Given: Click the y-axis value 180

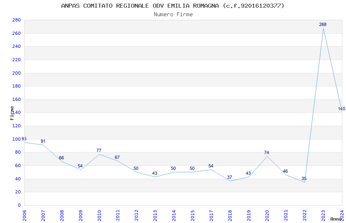Looking at the screenshot, I should coord(17,86).
